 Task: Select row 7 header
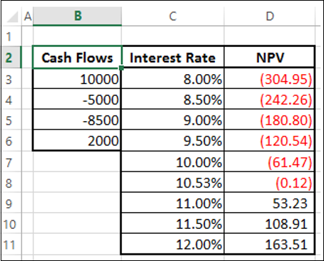pos(11,162)
